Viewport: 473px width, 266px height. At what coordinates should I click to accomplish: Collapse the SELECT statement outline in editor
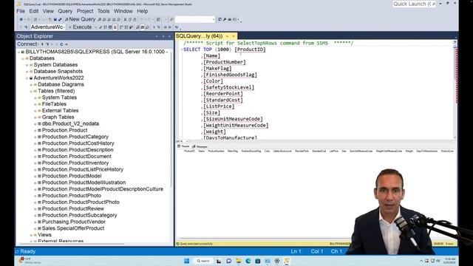(x=182, y=50)
